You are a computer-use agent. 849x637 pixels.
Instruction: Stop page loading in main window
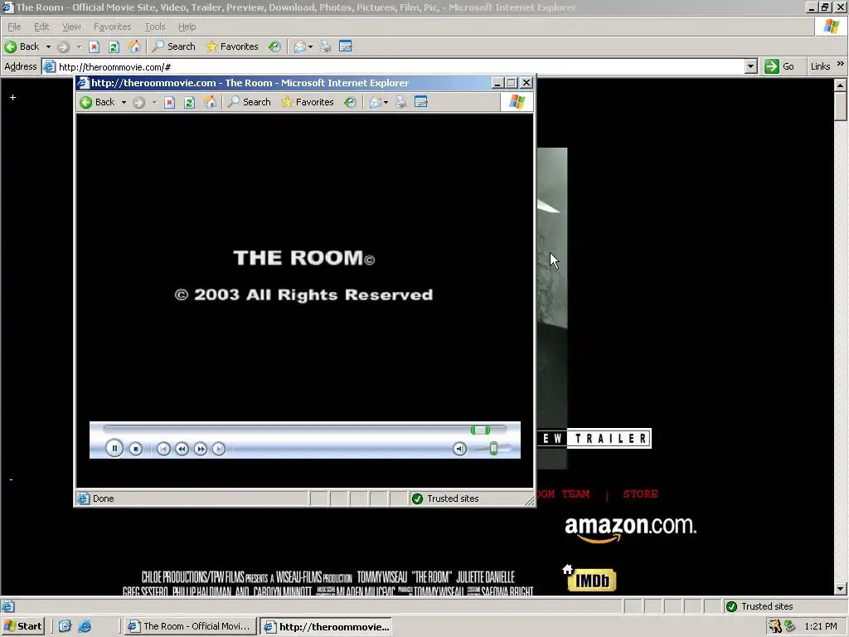tap(95, 46)
